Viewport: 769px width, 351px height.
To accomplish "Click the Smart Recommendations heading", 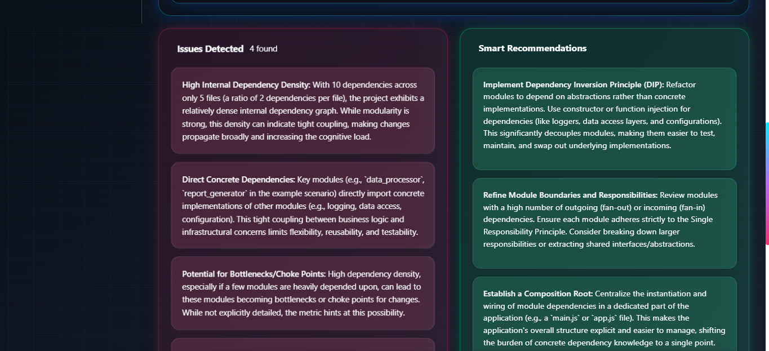I will (532, 48).
